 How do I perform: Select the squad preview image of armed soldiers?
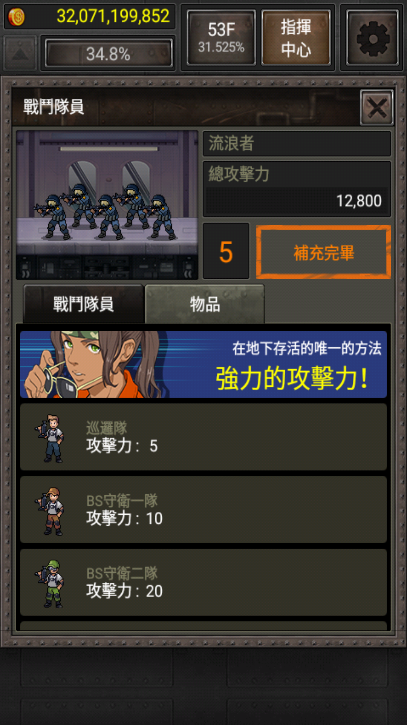107,205
